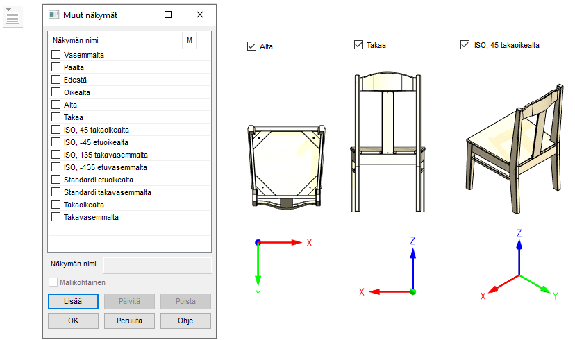Viewport: 575px width, 340px height.
Task: Uncheck the Takaa checkbox above the preview
Action: click(x=359, y=45)
